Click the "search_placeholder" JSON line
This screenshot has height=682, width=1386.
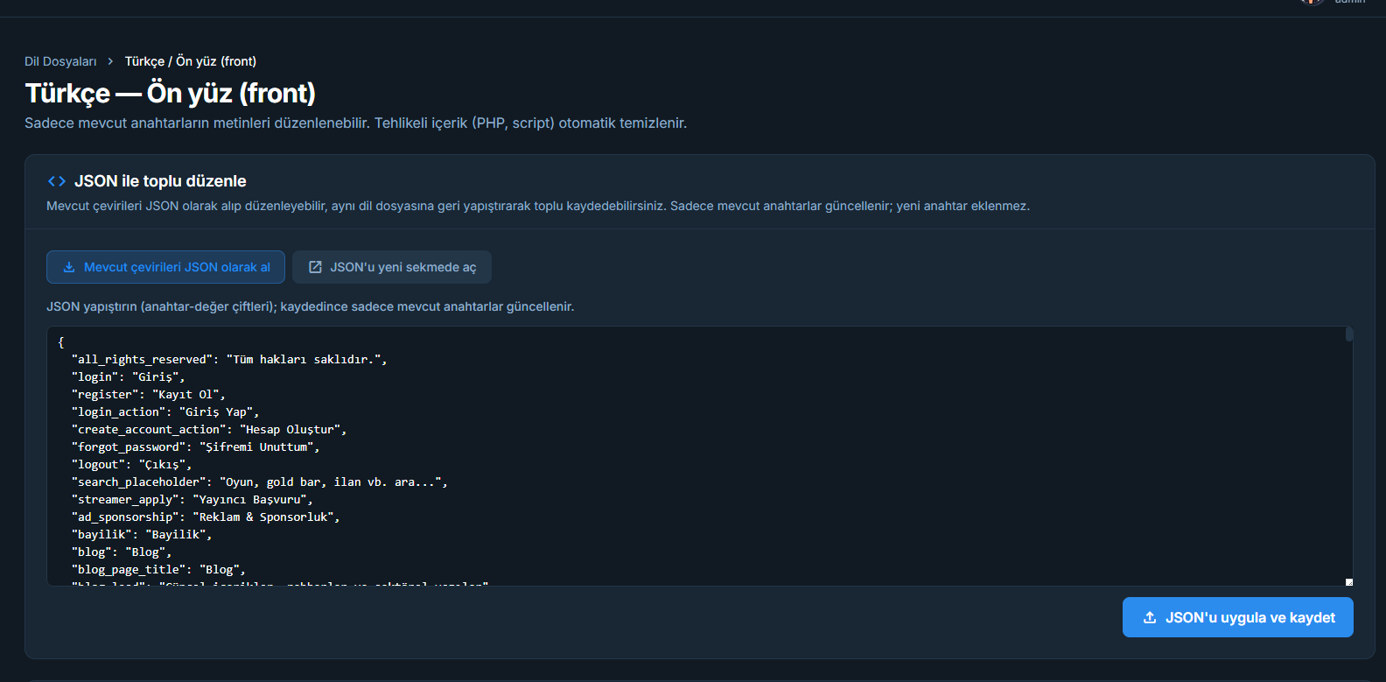point(259,482)
